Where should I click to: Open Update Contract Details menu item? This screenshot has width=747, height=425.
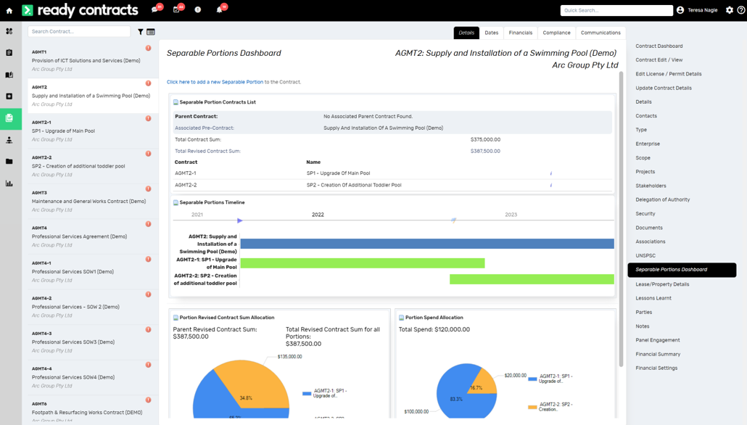click(664, 88)
